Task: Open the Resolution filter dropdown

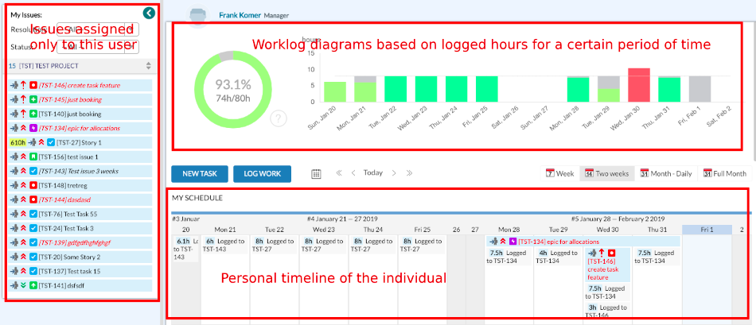Action: pos(97,29)
